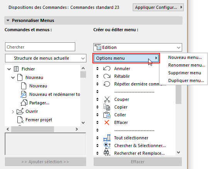The width and height of the screenshot is (208, 169).
Task: Choose Nouveau menu... entry
Action: click(185, 57)
